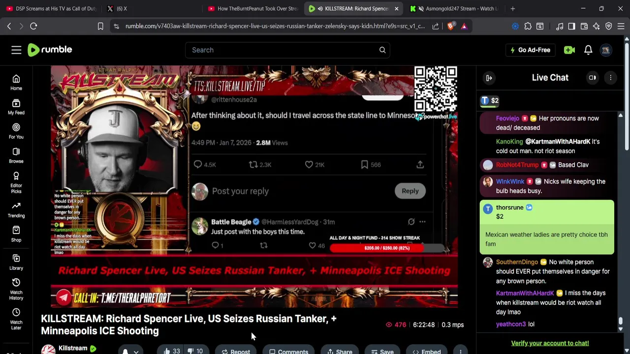630x354 pixels.
Task: Open Live Chat three-dot options menu
Action: coord(610,78)
